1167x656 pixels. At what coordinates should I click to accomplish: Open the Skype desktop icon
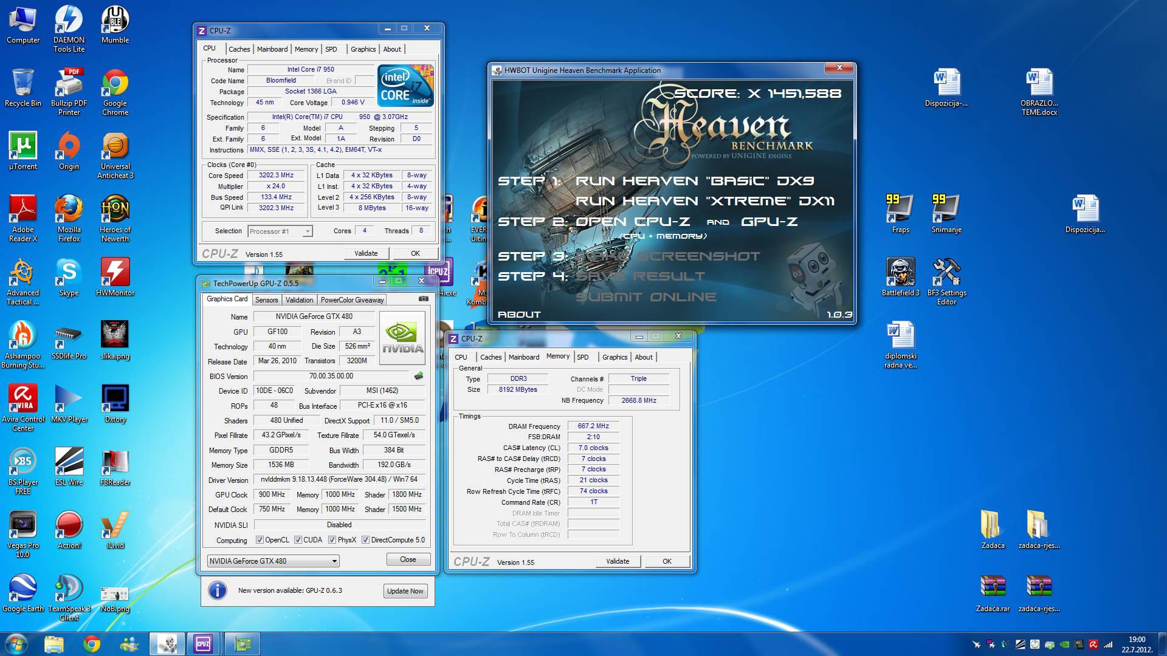[x=69, y=276]
